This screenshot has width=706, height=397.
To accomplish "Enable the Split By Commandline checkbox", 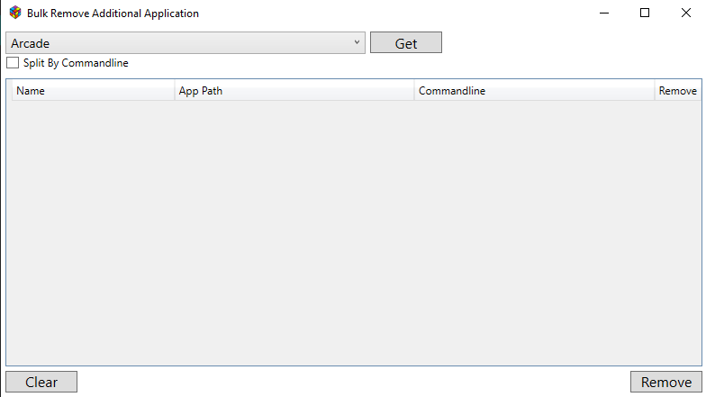I will 13,63.
